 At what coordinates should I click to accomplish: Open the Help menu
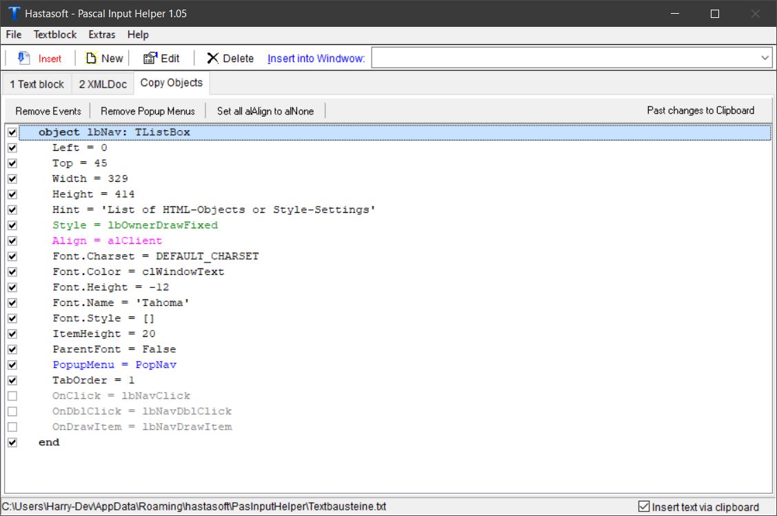click(x=138, y=34)
